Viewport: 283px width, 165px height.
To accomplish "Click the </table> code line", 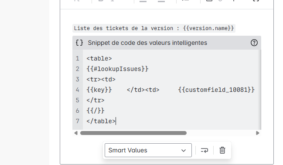I will click(101, 121).
